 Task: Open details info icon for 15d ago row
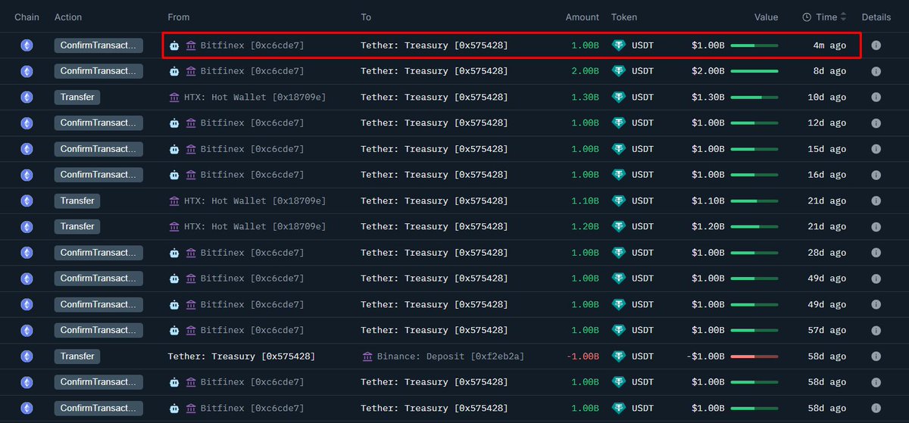point(876,149)
